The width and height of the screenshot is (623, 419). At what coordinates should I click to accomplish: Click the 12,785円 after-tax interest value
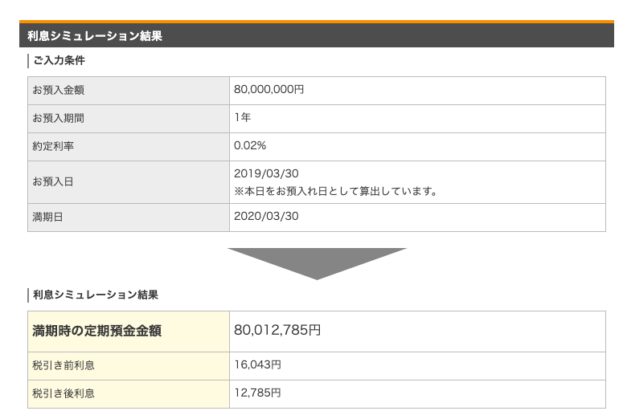click(257, 393)
